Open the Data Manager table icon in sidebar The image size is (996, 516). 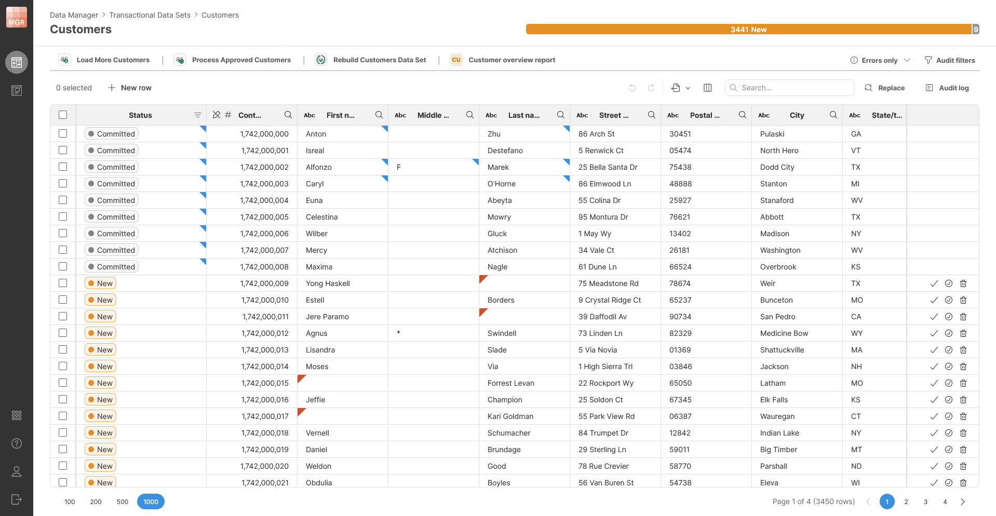pos(16,62)
